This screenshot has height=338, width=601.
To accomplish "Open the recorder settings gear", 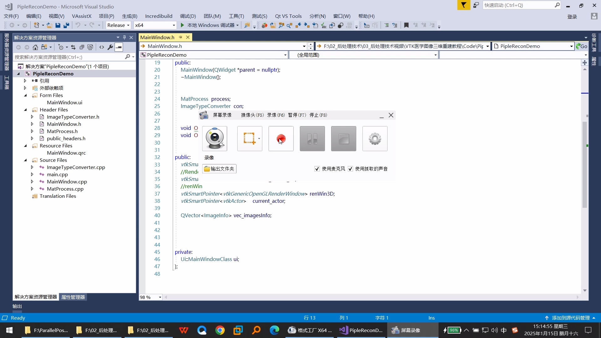I will [x=375, y=139].
